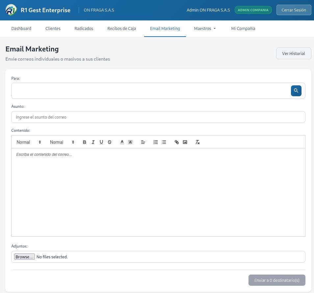
Task: Click ON FRAGA S.A.S company name
Action: click(99, 10)
